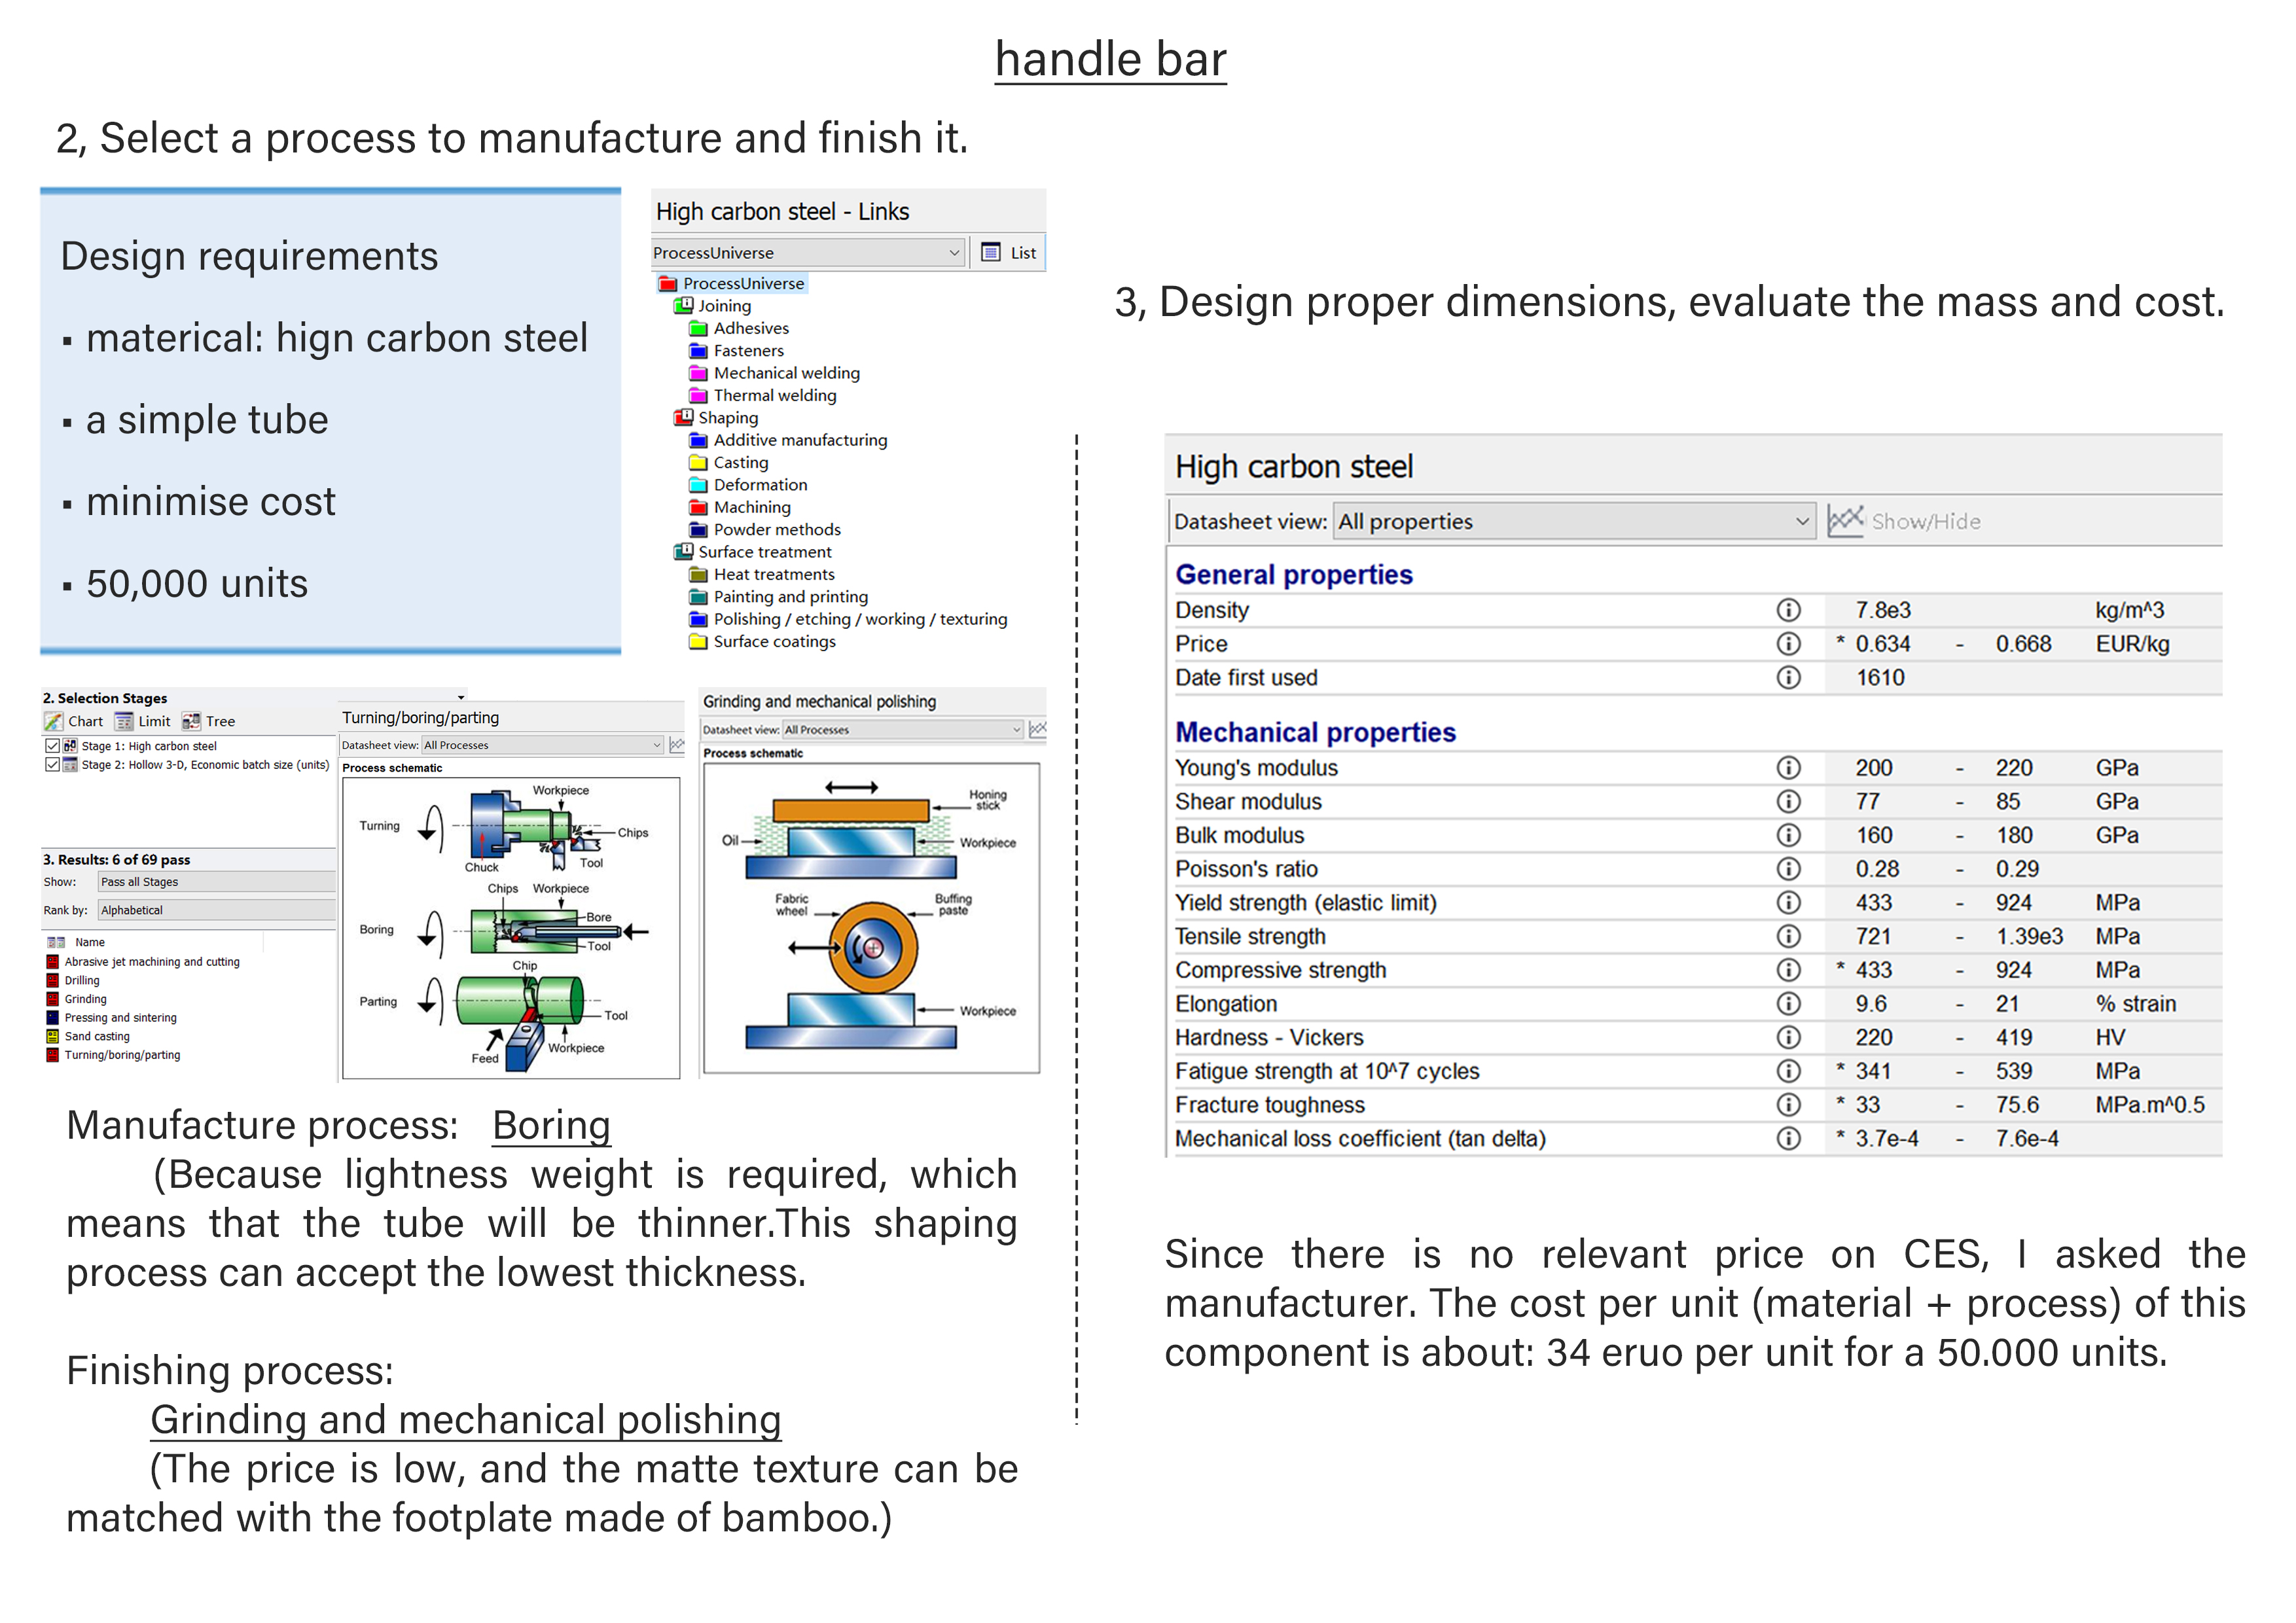This screenshot has width=2296, height=1623.
Task: Click the Show/Hide chart icon in High carbon steel datasheet
Action: coord(1845,521)
